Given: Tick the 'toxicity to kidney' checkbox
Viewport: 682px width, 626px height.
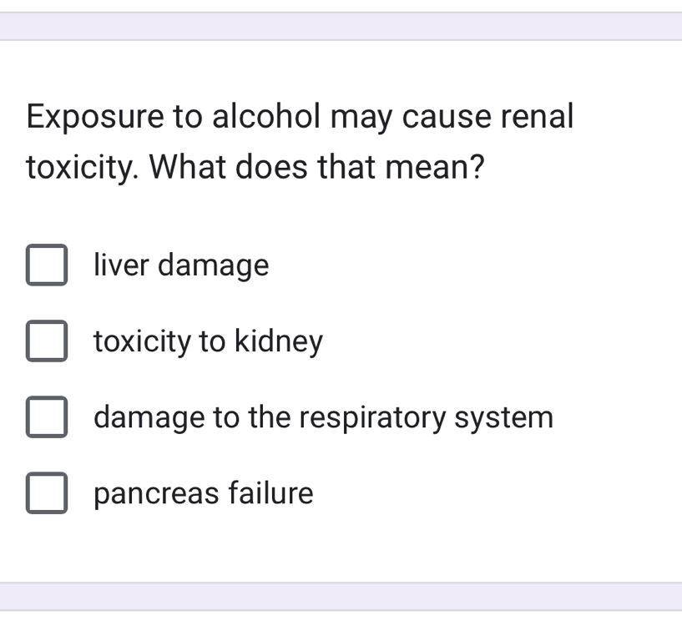Looking at the screenshot, I should (x=47, y=342).
